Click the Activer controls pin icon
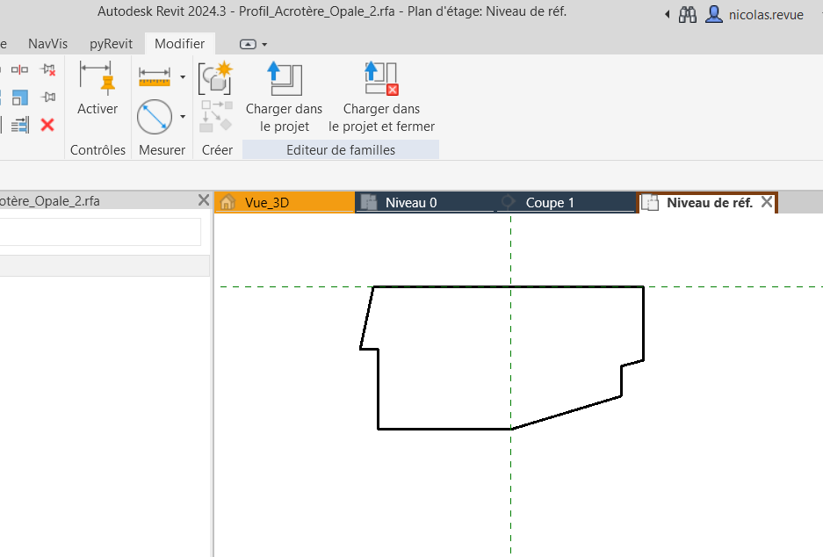The width and height of the screenshot is (823, 557). tap(96, 77)
